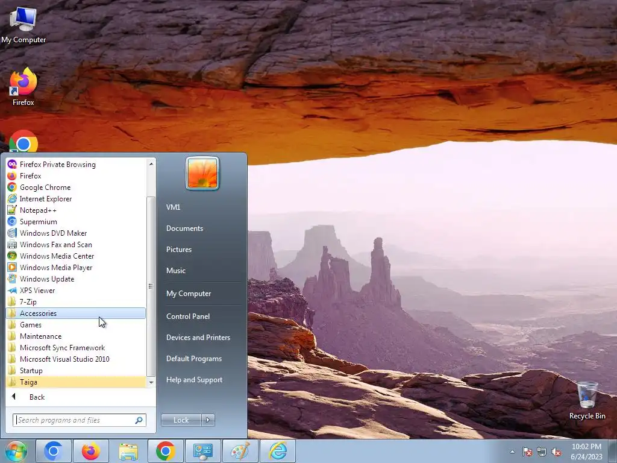Launch Windows Fax and Scan
This screenshot has height=463, width=617.
(x=76, y=244)
